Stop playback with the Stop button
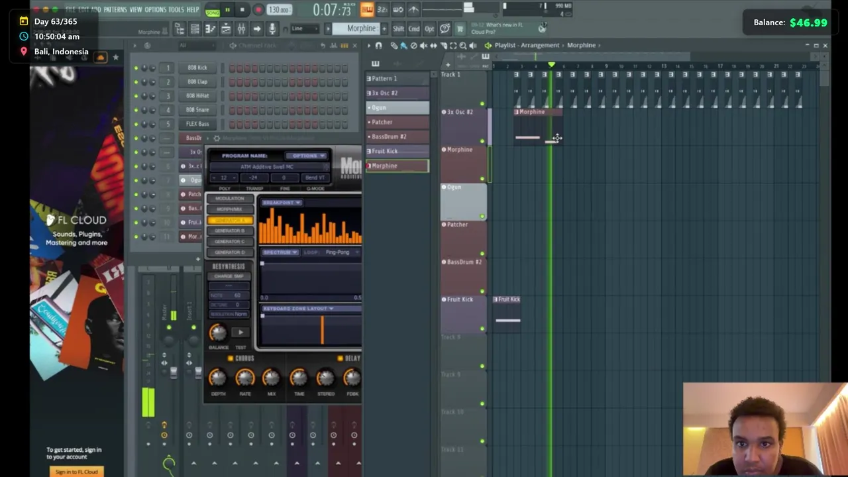 242,10
